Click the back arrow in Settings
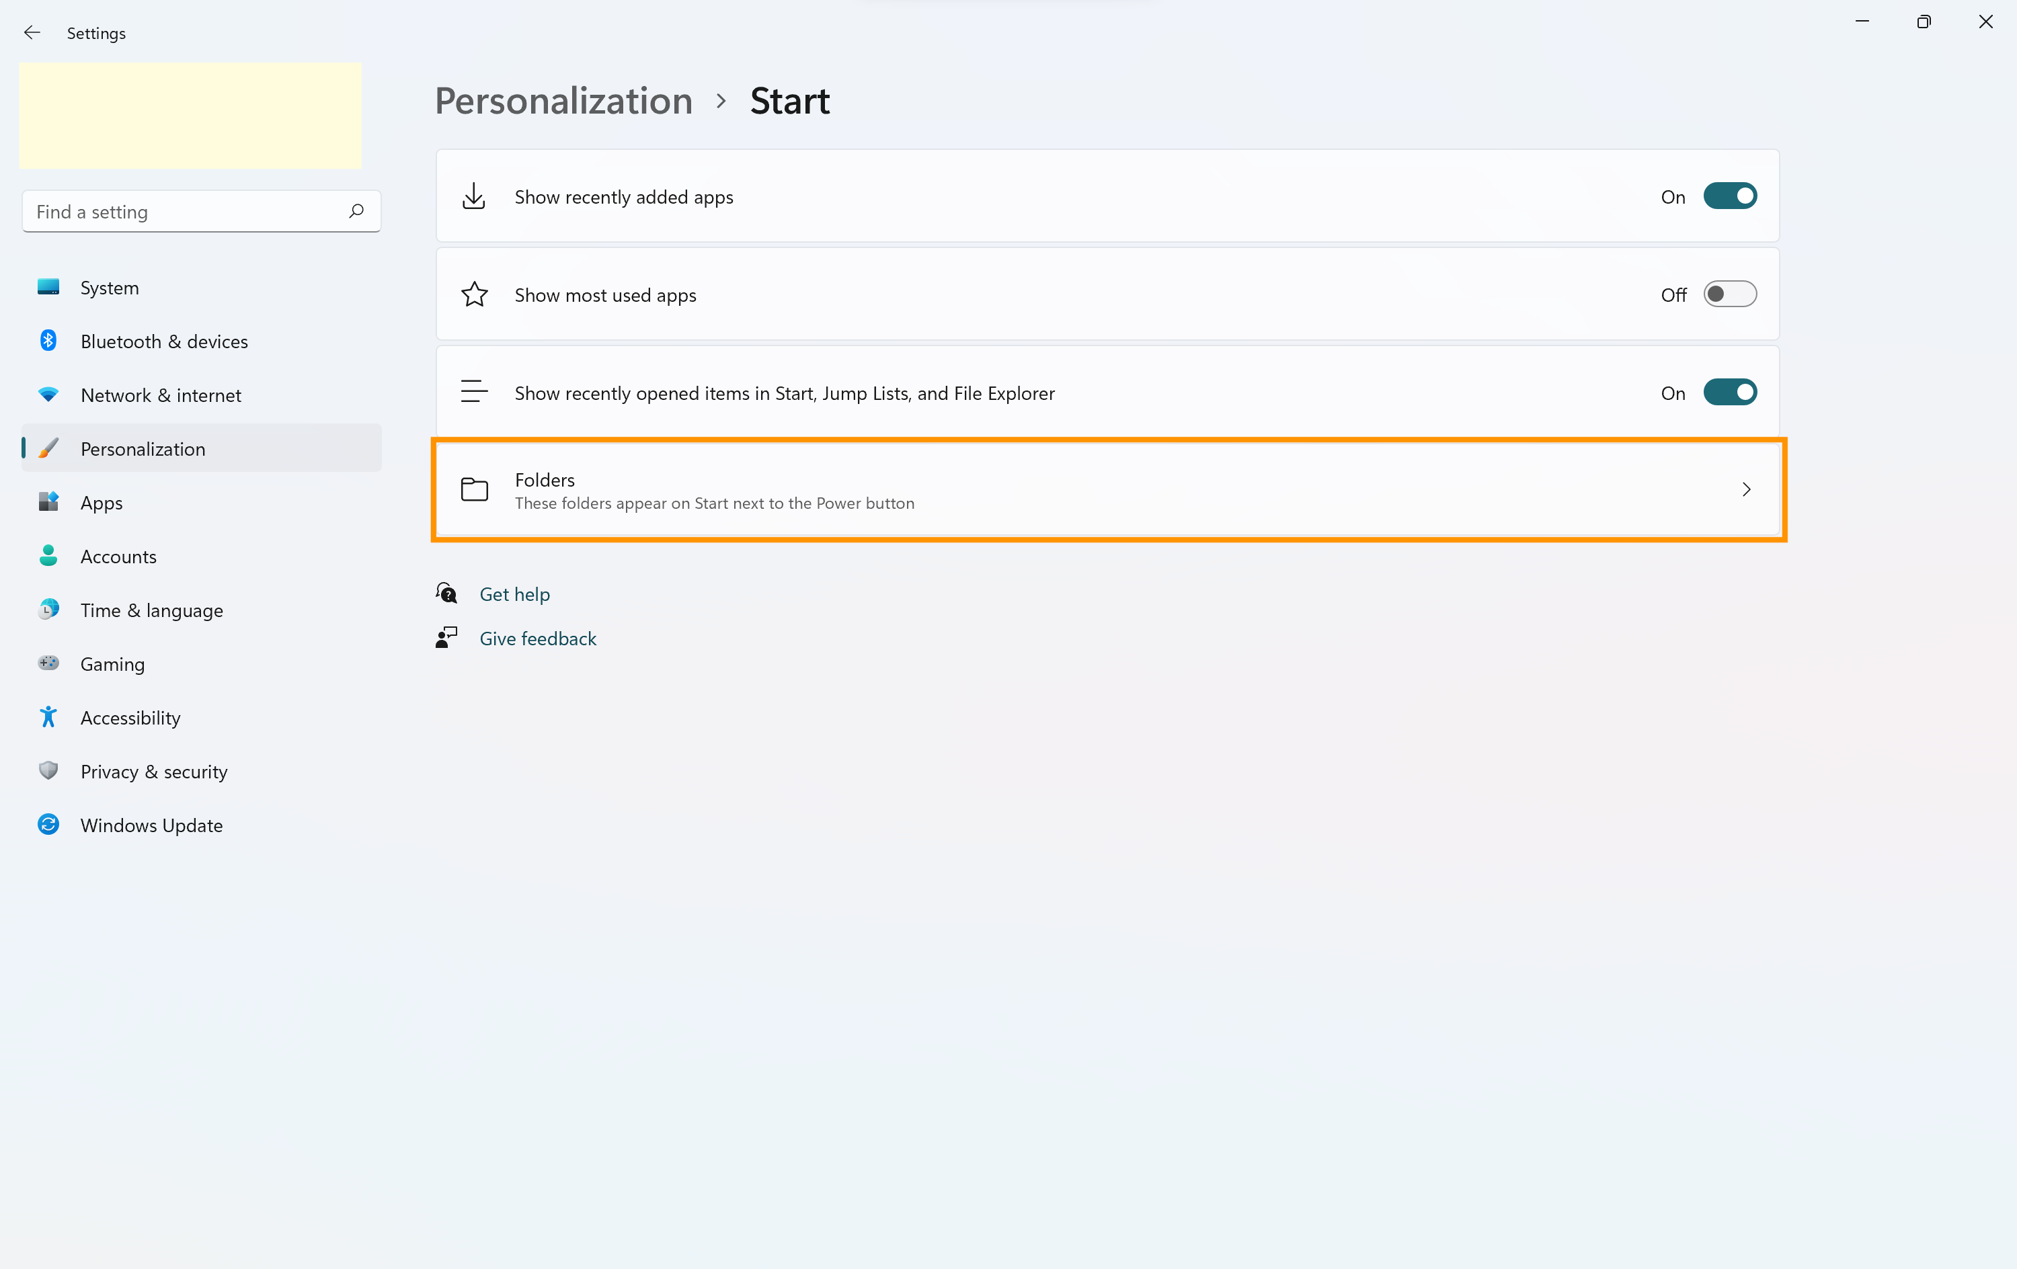Screen dimensions: 2017x1269 click(x=32, y=33)
